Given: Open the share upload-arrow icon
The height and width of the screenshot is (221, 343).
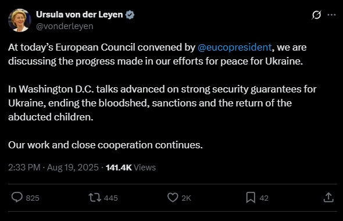Looking at the screenshot, I should [328, 197].
